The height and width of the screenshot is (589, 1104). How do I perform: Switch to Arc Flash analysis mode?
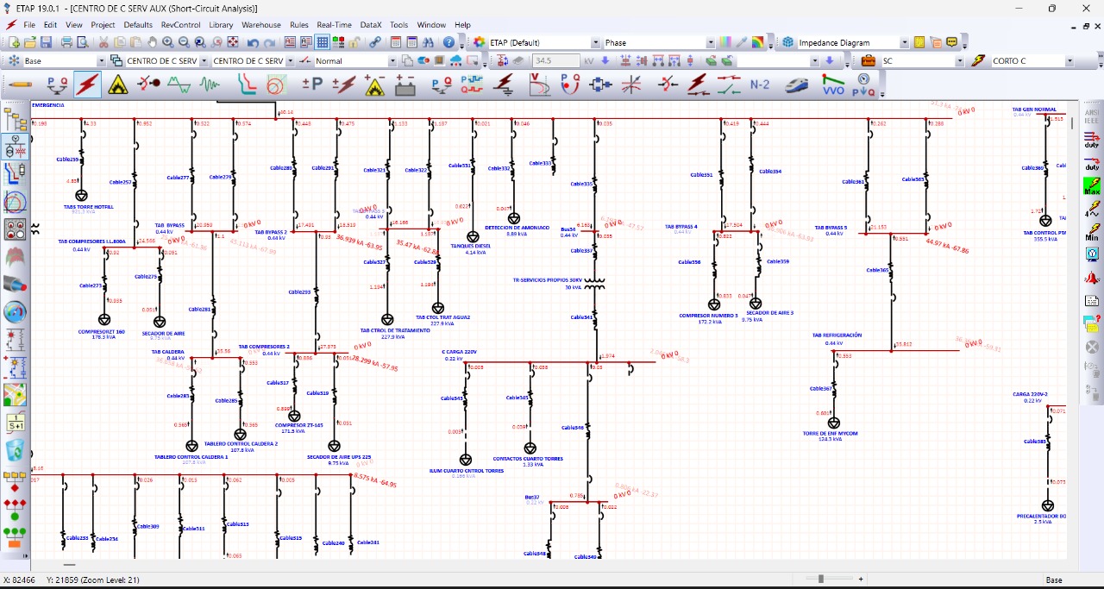click(118, 85)
